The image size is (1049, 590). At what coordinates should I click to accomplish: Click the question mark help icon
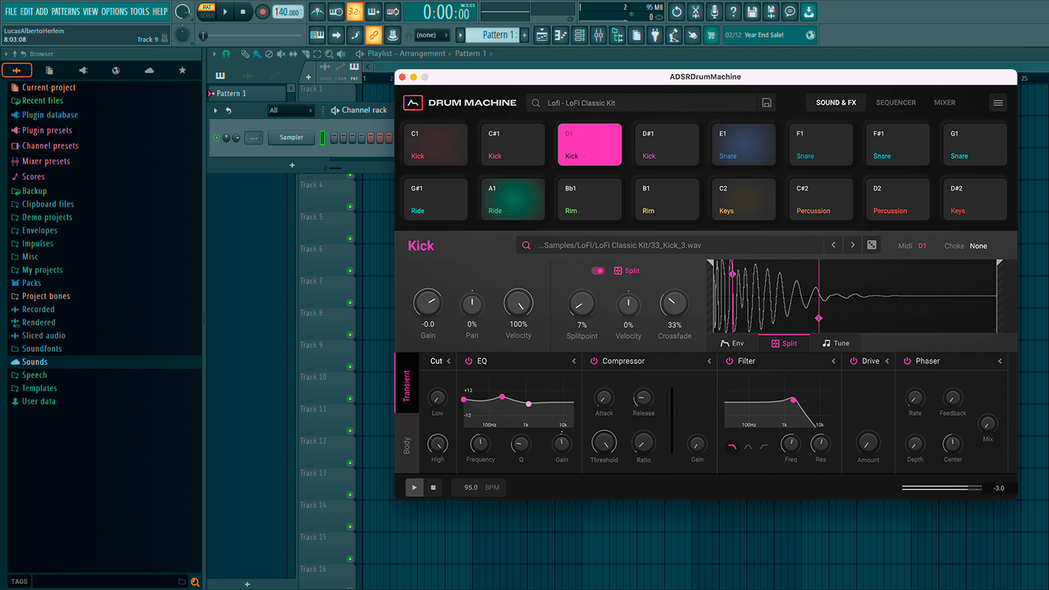(x=733, y=12)
